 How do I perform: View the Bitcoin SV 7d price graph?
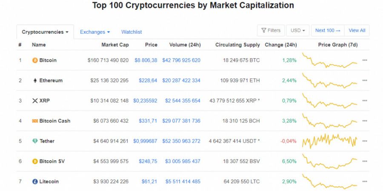pyautogui.click(x=330, y=162)
